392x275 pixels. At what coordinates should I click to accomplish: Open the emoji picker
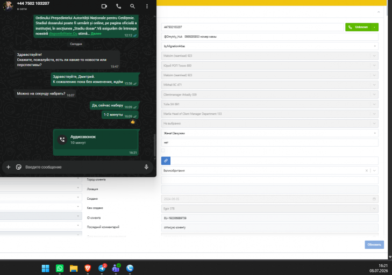(x=19, y=167)
